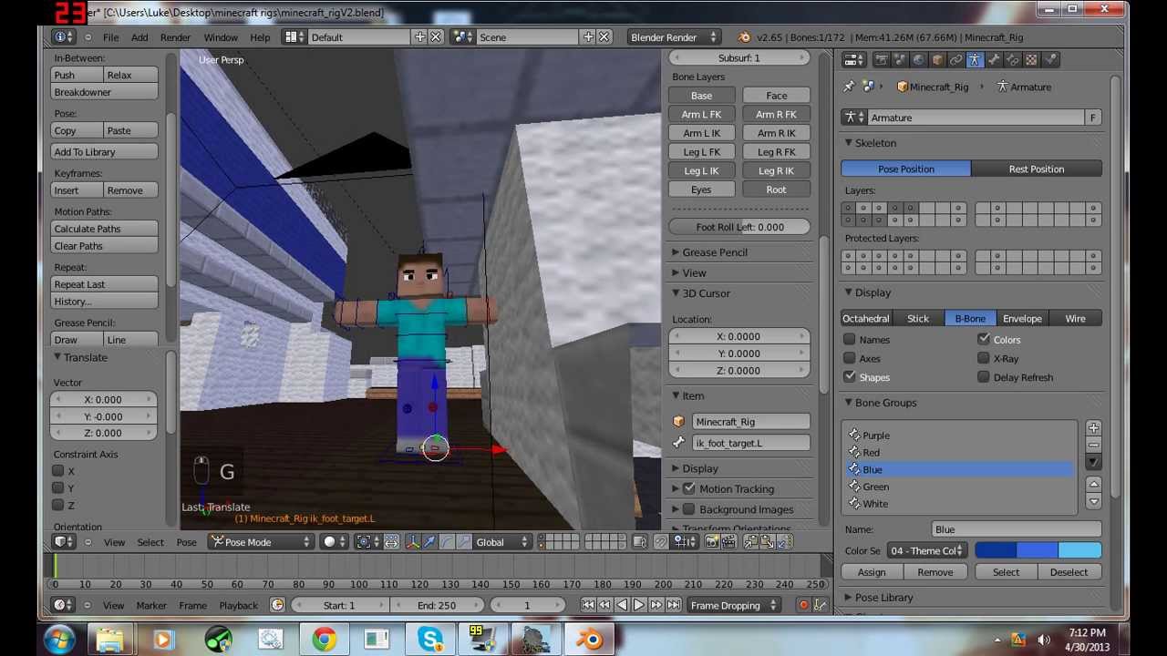
Task: Open the Bone properties tab
Action: [x=994, y=59]
